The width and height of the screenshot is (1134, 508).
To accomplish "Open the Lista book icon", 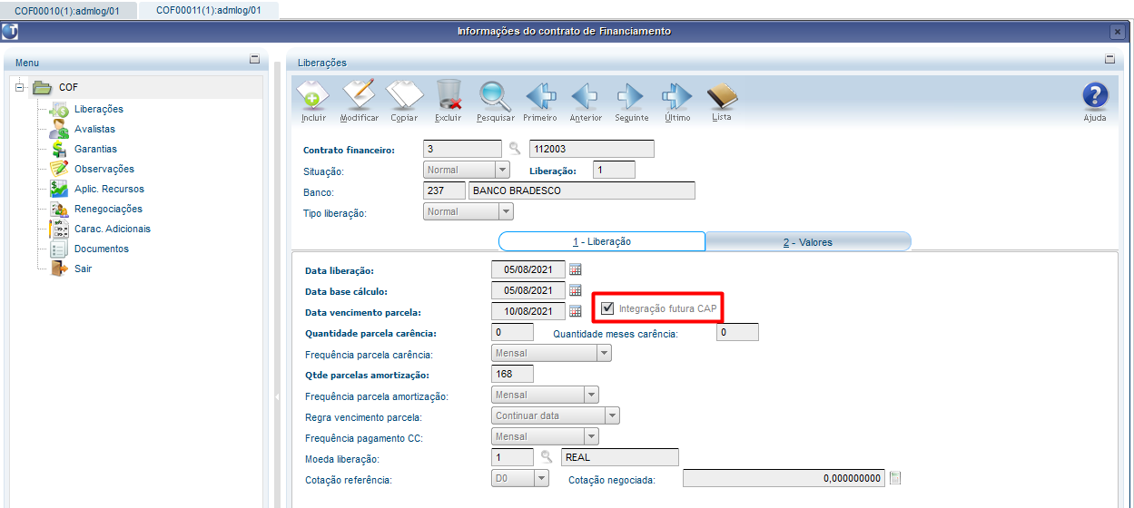I will 722,96.
